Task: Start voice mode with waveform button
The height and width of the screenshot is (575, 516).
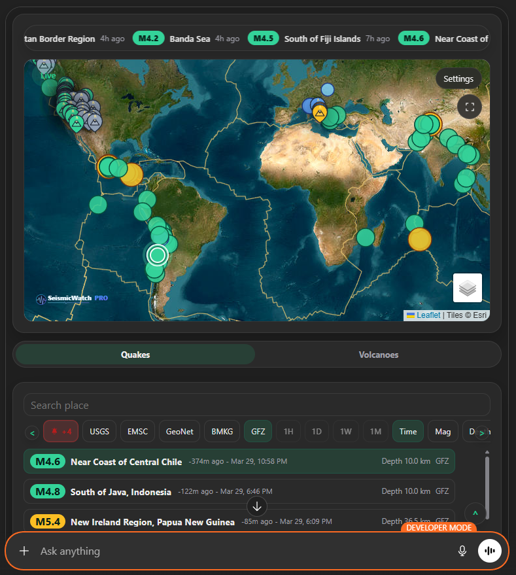Action: [x=489, y=551]
